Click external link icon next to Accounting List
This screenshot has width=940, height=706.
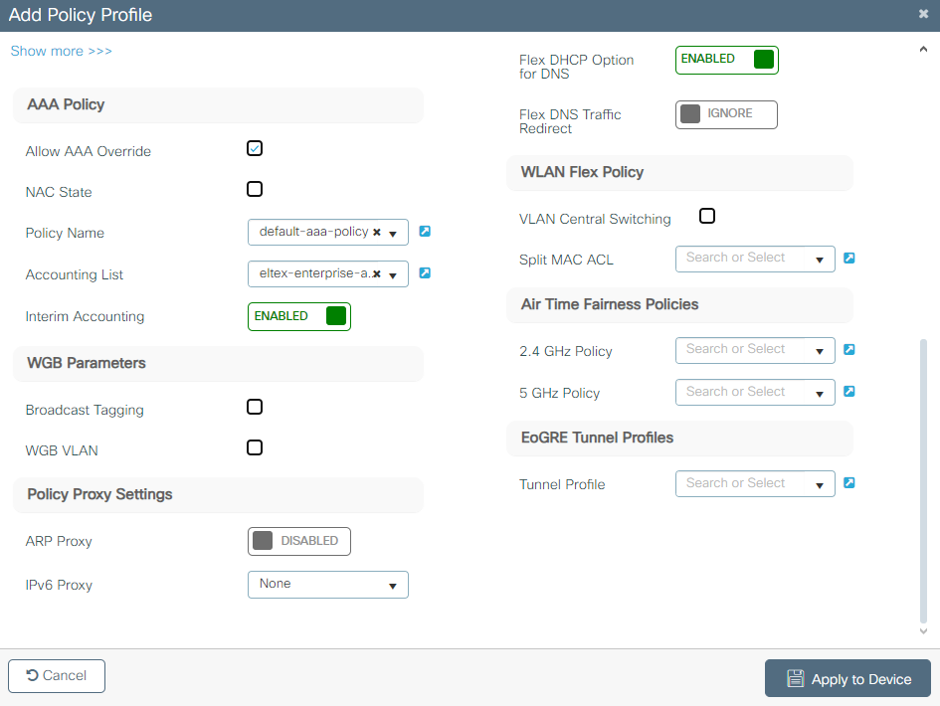(x=425, y=272)
